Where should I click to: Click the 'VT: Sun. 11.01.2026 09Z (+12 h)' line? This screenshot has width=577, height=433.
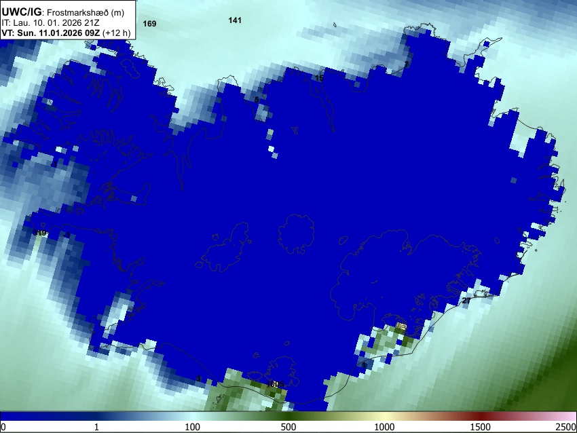(66, 33)
